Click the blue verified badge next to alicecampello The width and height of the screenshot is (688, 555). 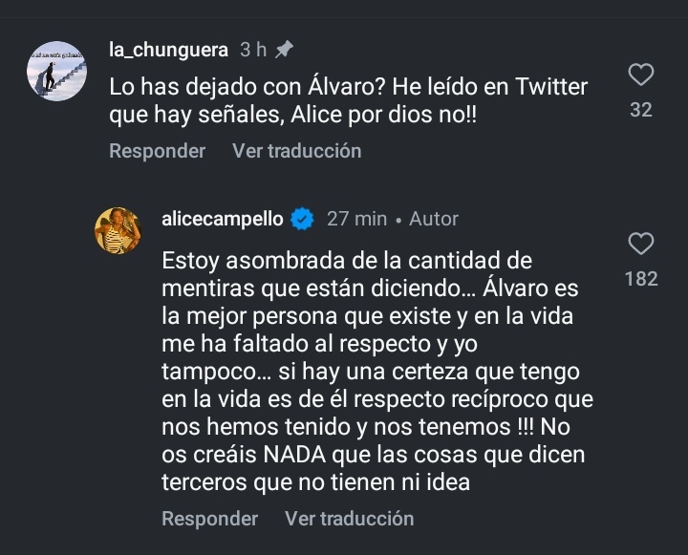coord(302,219)
